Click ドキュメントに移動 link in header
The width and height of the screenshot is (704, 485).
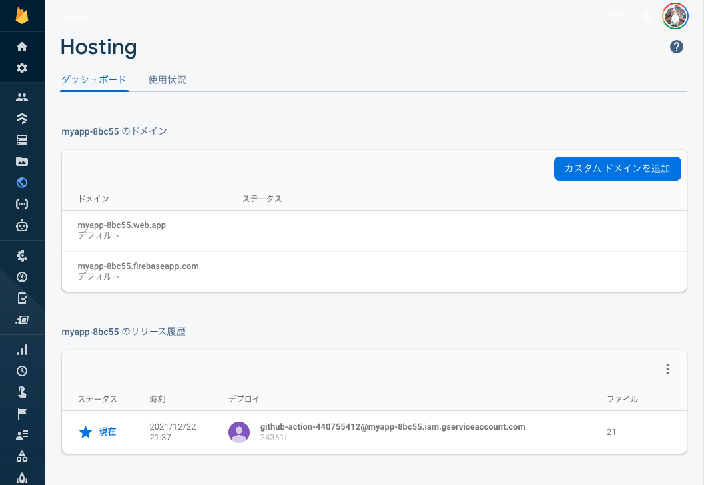tap(585, 16)
